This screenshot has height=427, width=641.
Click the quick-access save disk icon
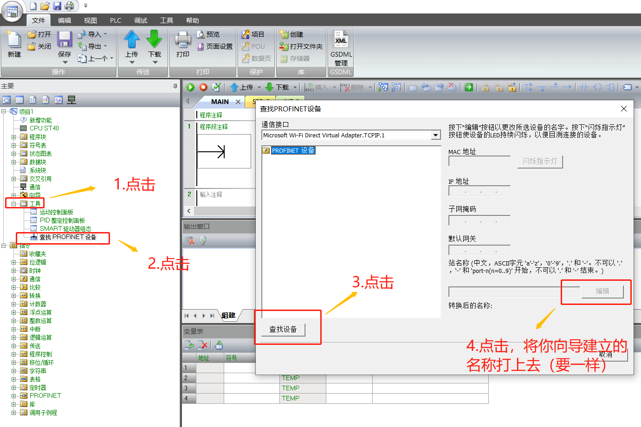tap(57, 6)
